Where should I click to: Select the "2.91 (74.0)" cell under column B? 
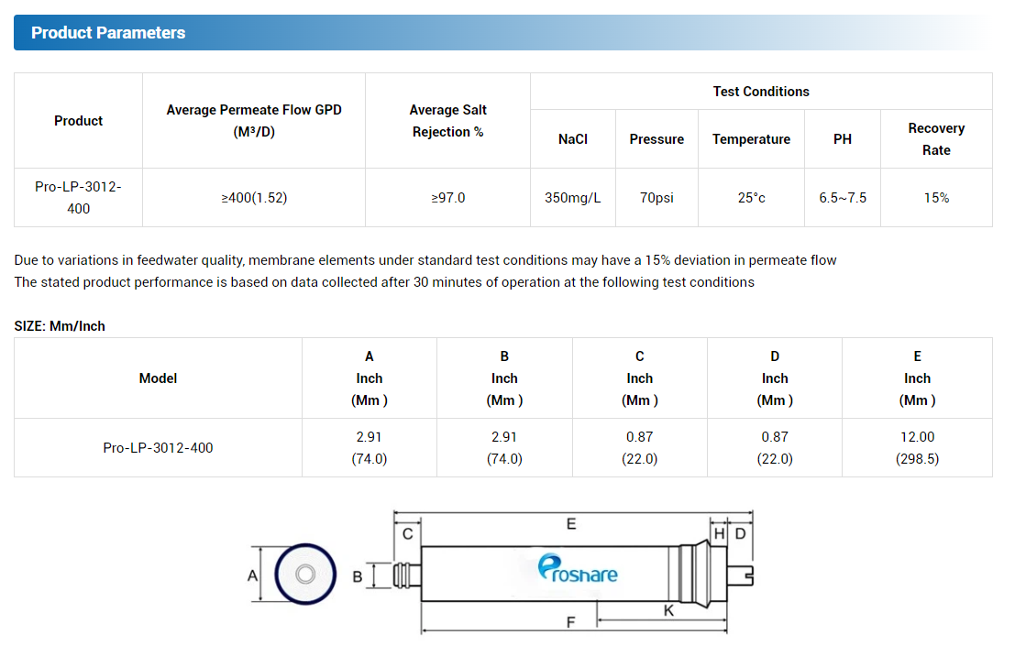[504, 447]
